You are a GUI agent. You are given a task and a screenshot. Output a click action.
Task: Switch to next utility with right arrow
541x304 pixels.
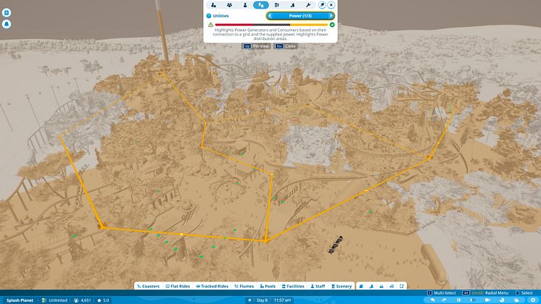point(331,15)
